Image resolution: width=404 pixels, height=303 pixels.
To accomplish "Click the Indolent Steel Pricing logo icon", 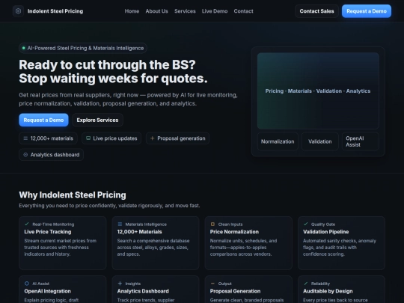I will [x=18, y=11].
